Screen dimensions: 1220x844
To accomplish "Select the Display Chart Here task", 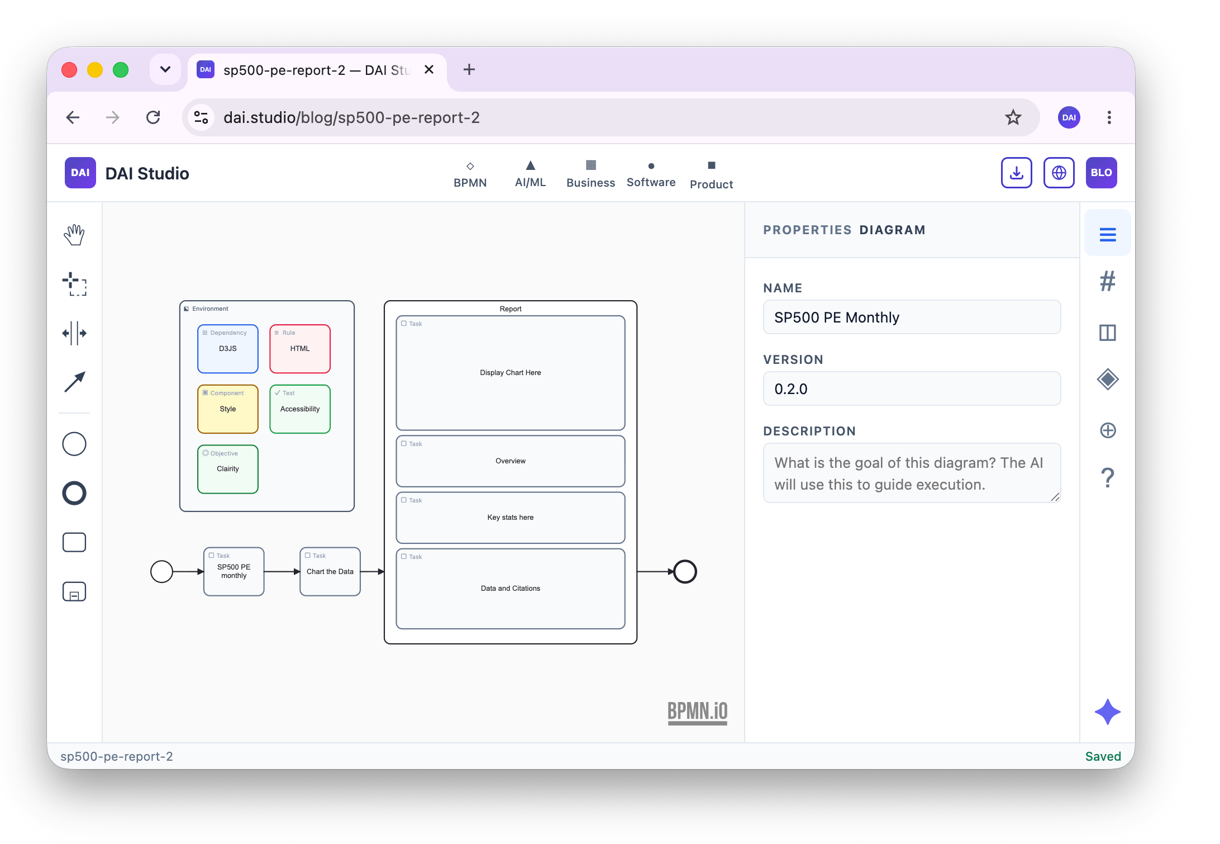I will [511, 373].
